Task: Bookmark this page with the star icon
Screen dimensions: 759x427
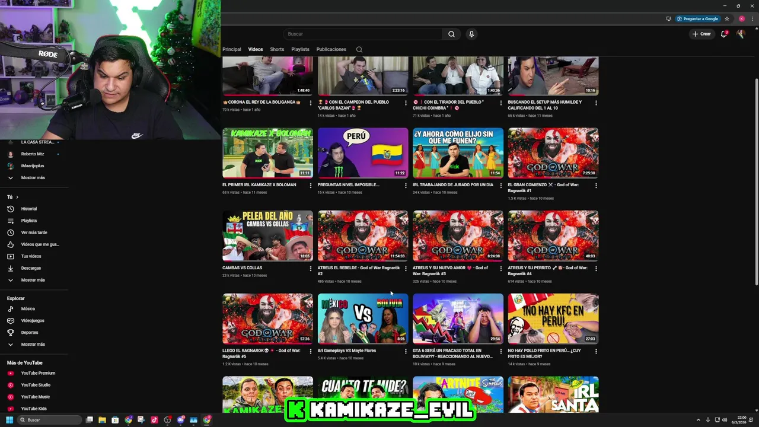Action: point(727,18)
